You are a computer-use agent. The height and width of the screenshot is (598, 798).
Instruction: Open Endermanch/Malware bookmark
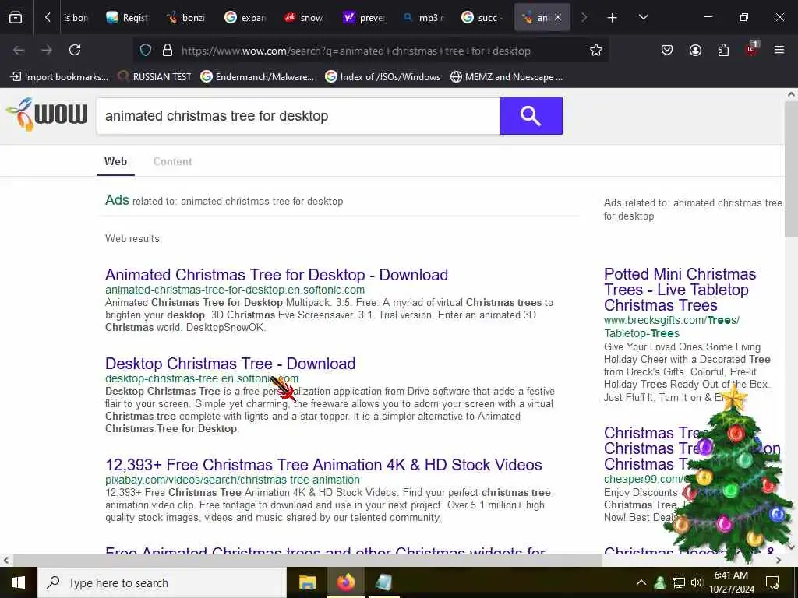(x=257, y=77)
